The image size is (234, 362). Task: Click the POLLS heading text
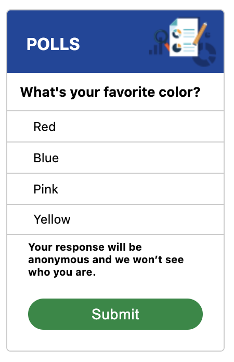53,44
